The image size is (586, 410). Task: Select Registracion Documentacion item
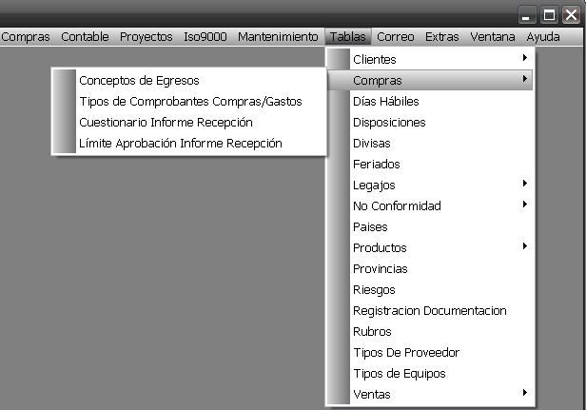pos(429,310)
